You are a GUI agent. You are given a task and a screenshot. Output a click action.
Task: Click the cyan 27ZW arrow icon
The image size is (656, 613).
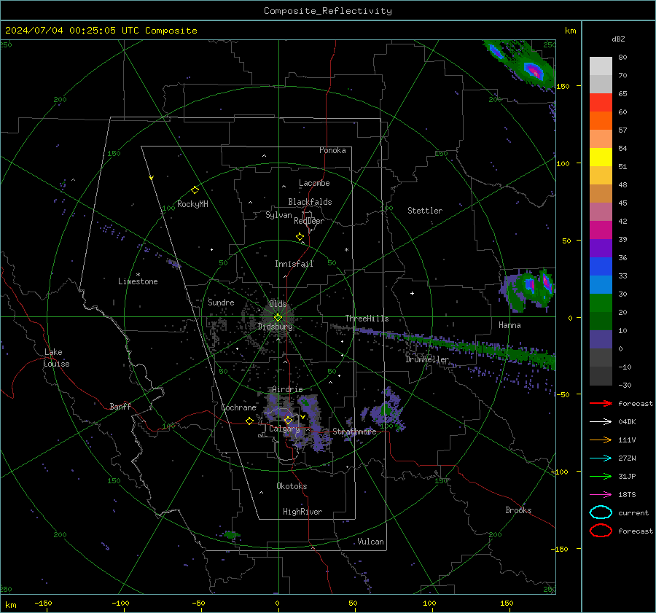click(x=601, y=458)
